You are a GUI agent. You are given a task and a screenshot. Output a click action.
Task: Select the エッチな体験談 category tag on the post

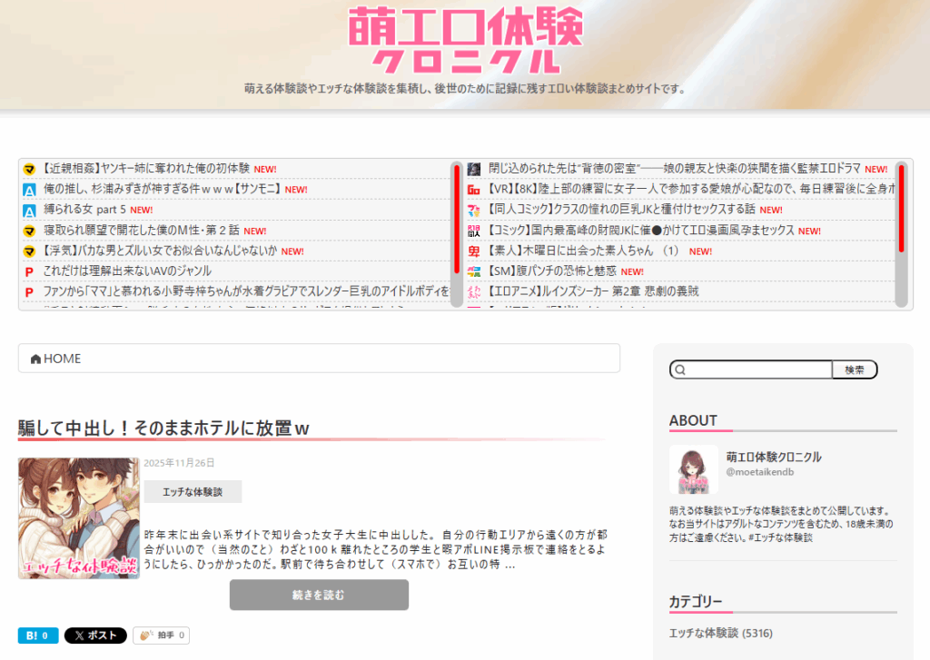193,490
